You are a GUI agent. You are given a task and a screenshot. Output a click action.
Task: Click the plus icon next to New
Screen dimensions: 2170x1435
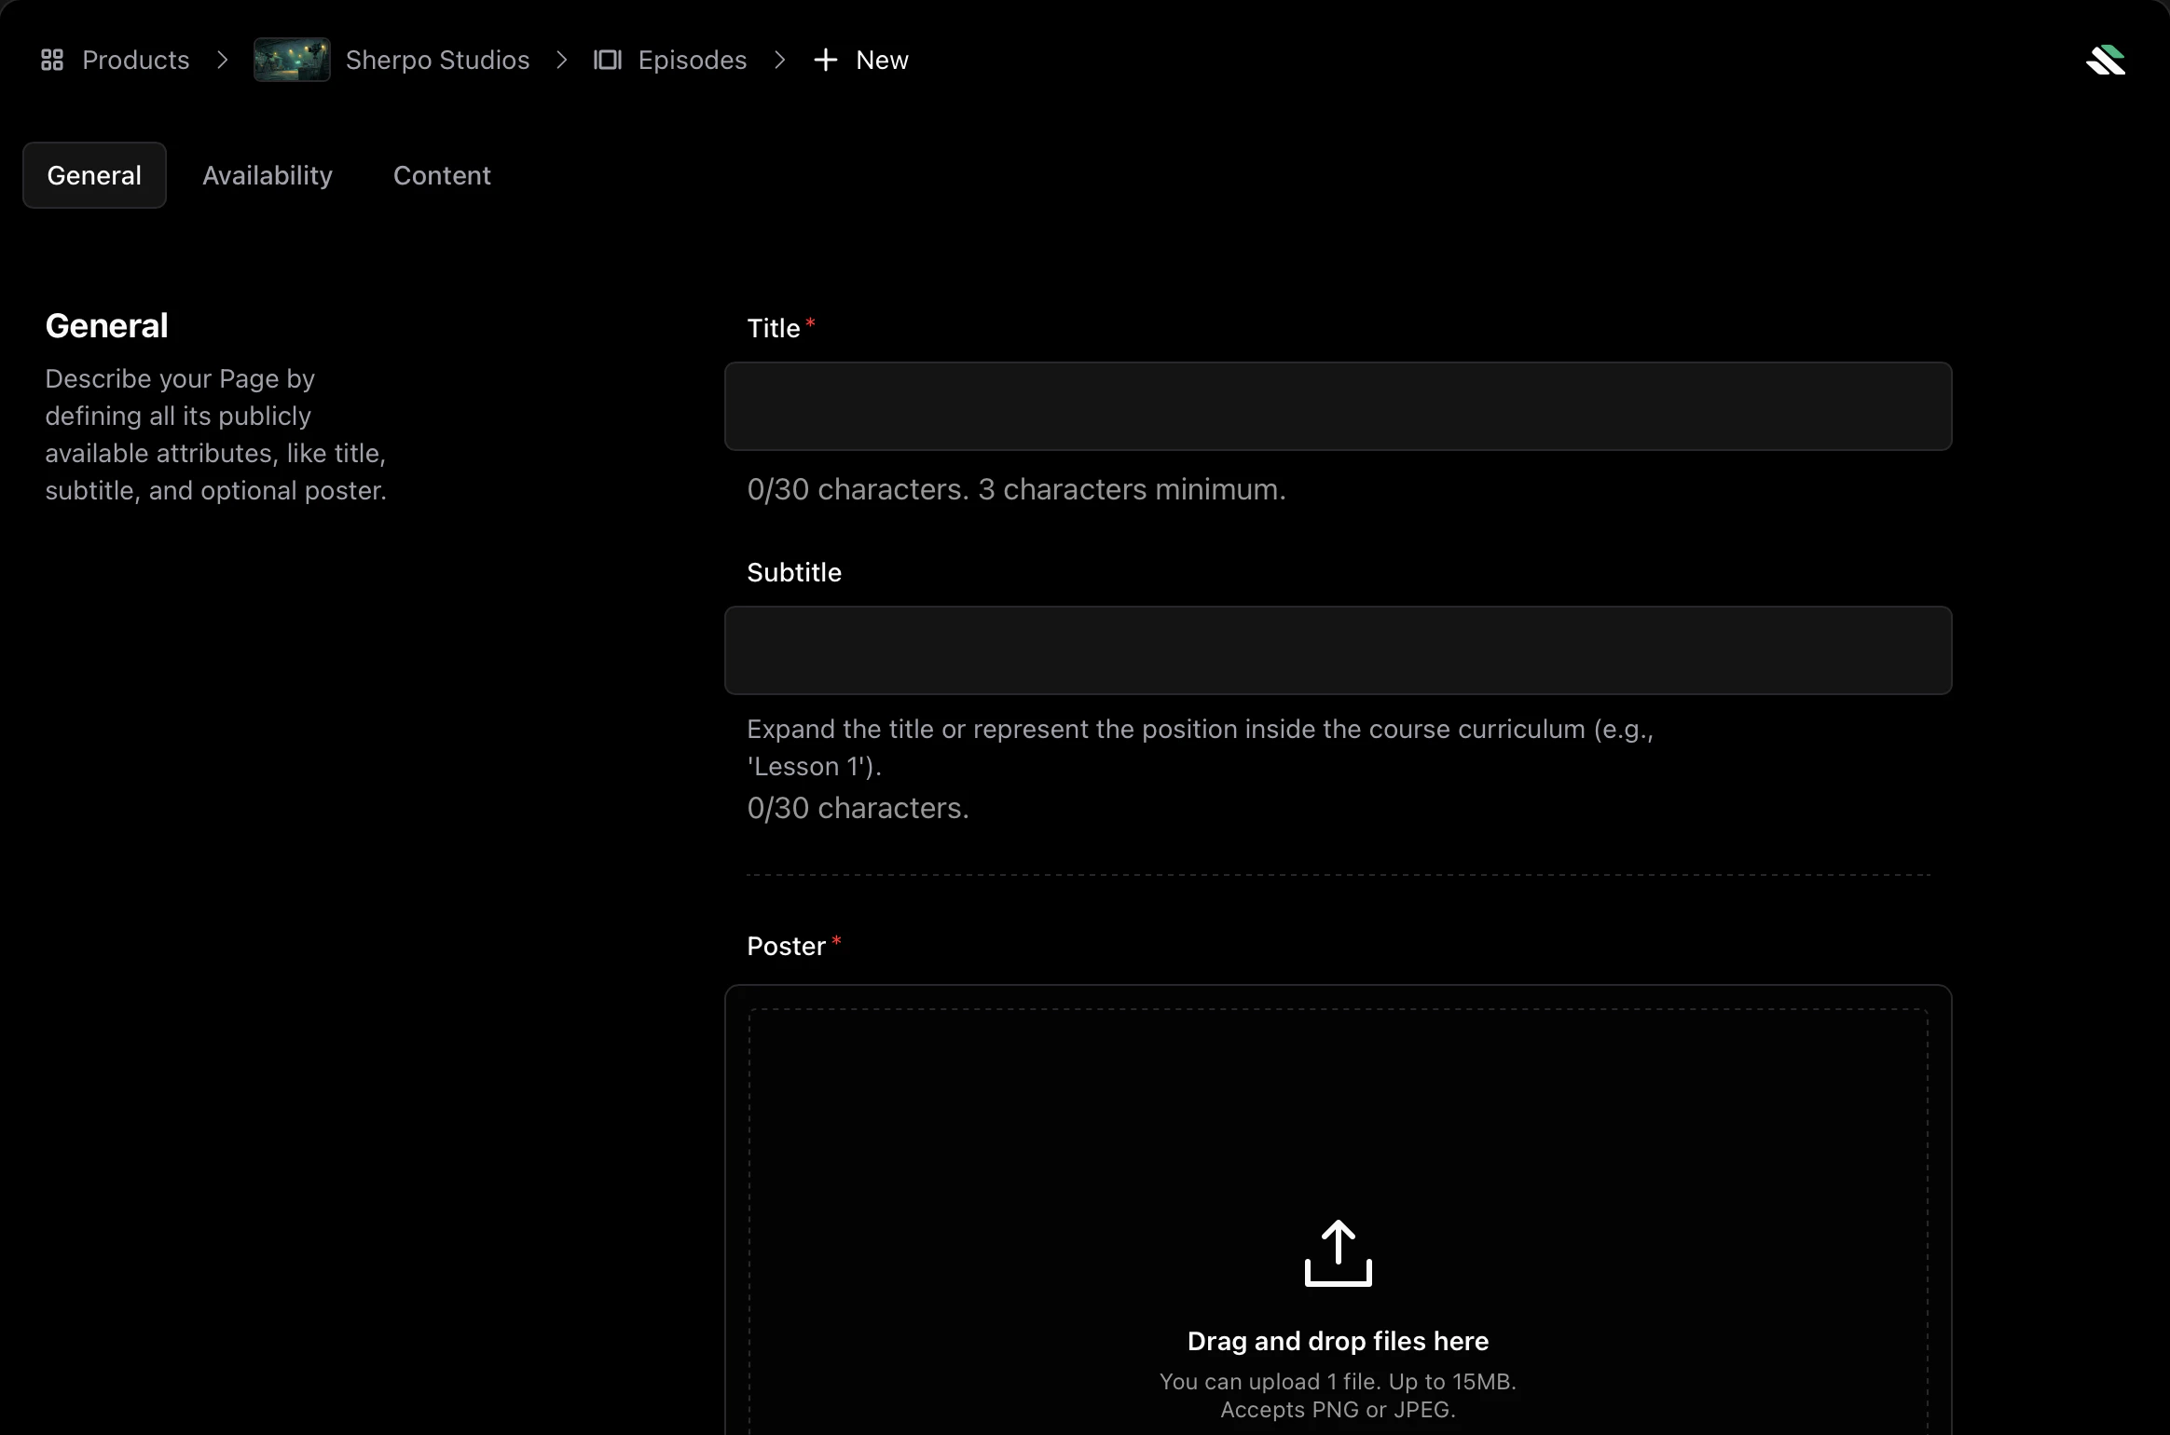824,59
